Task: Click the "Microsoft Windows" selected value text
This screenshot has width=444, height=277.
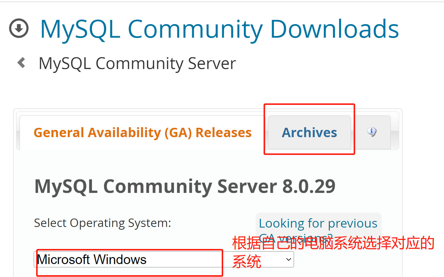Action: pyautogui.click(x=92, y=260)
